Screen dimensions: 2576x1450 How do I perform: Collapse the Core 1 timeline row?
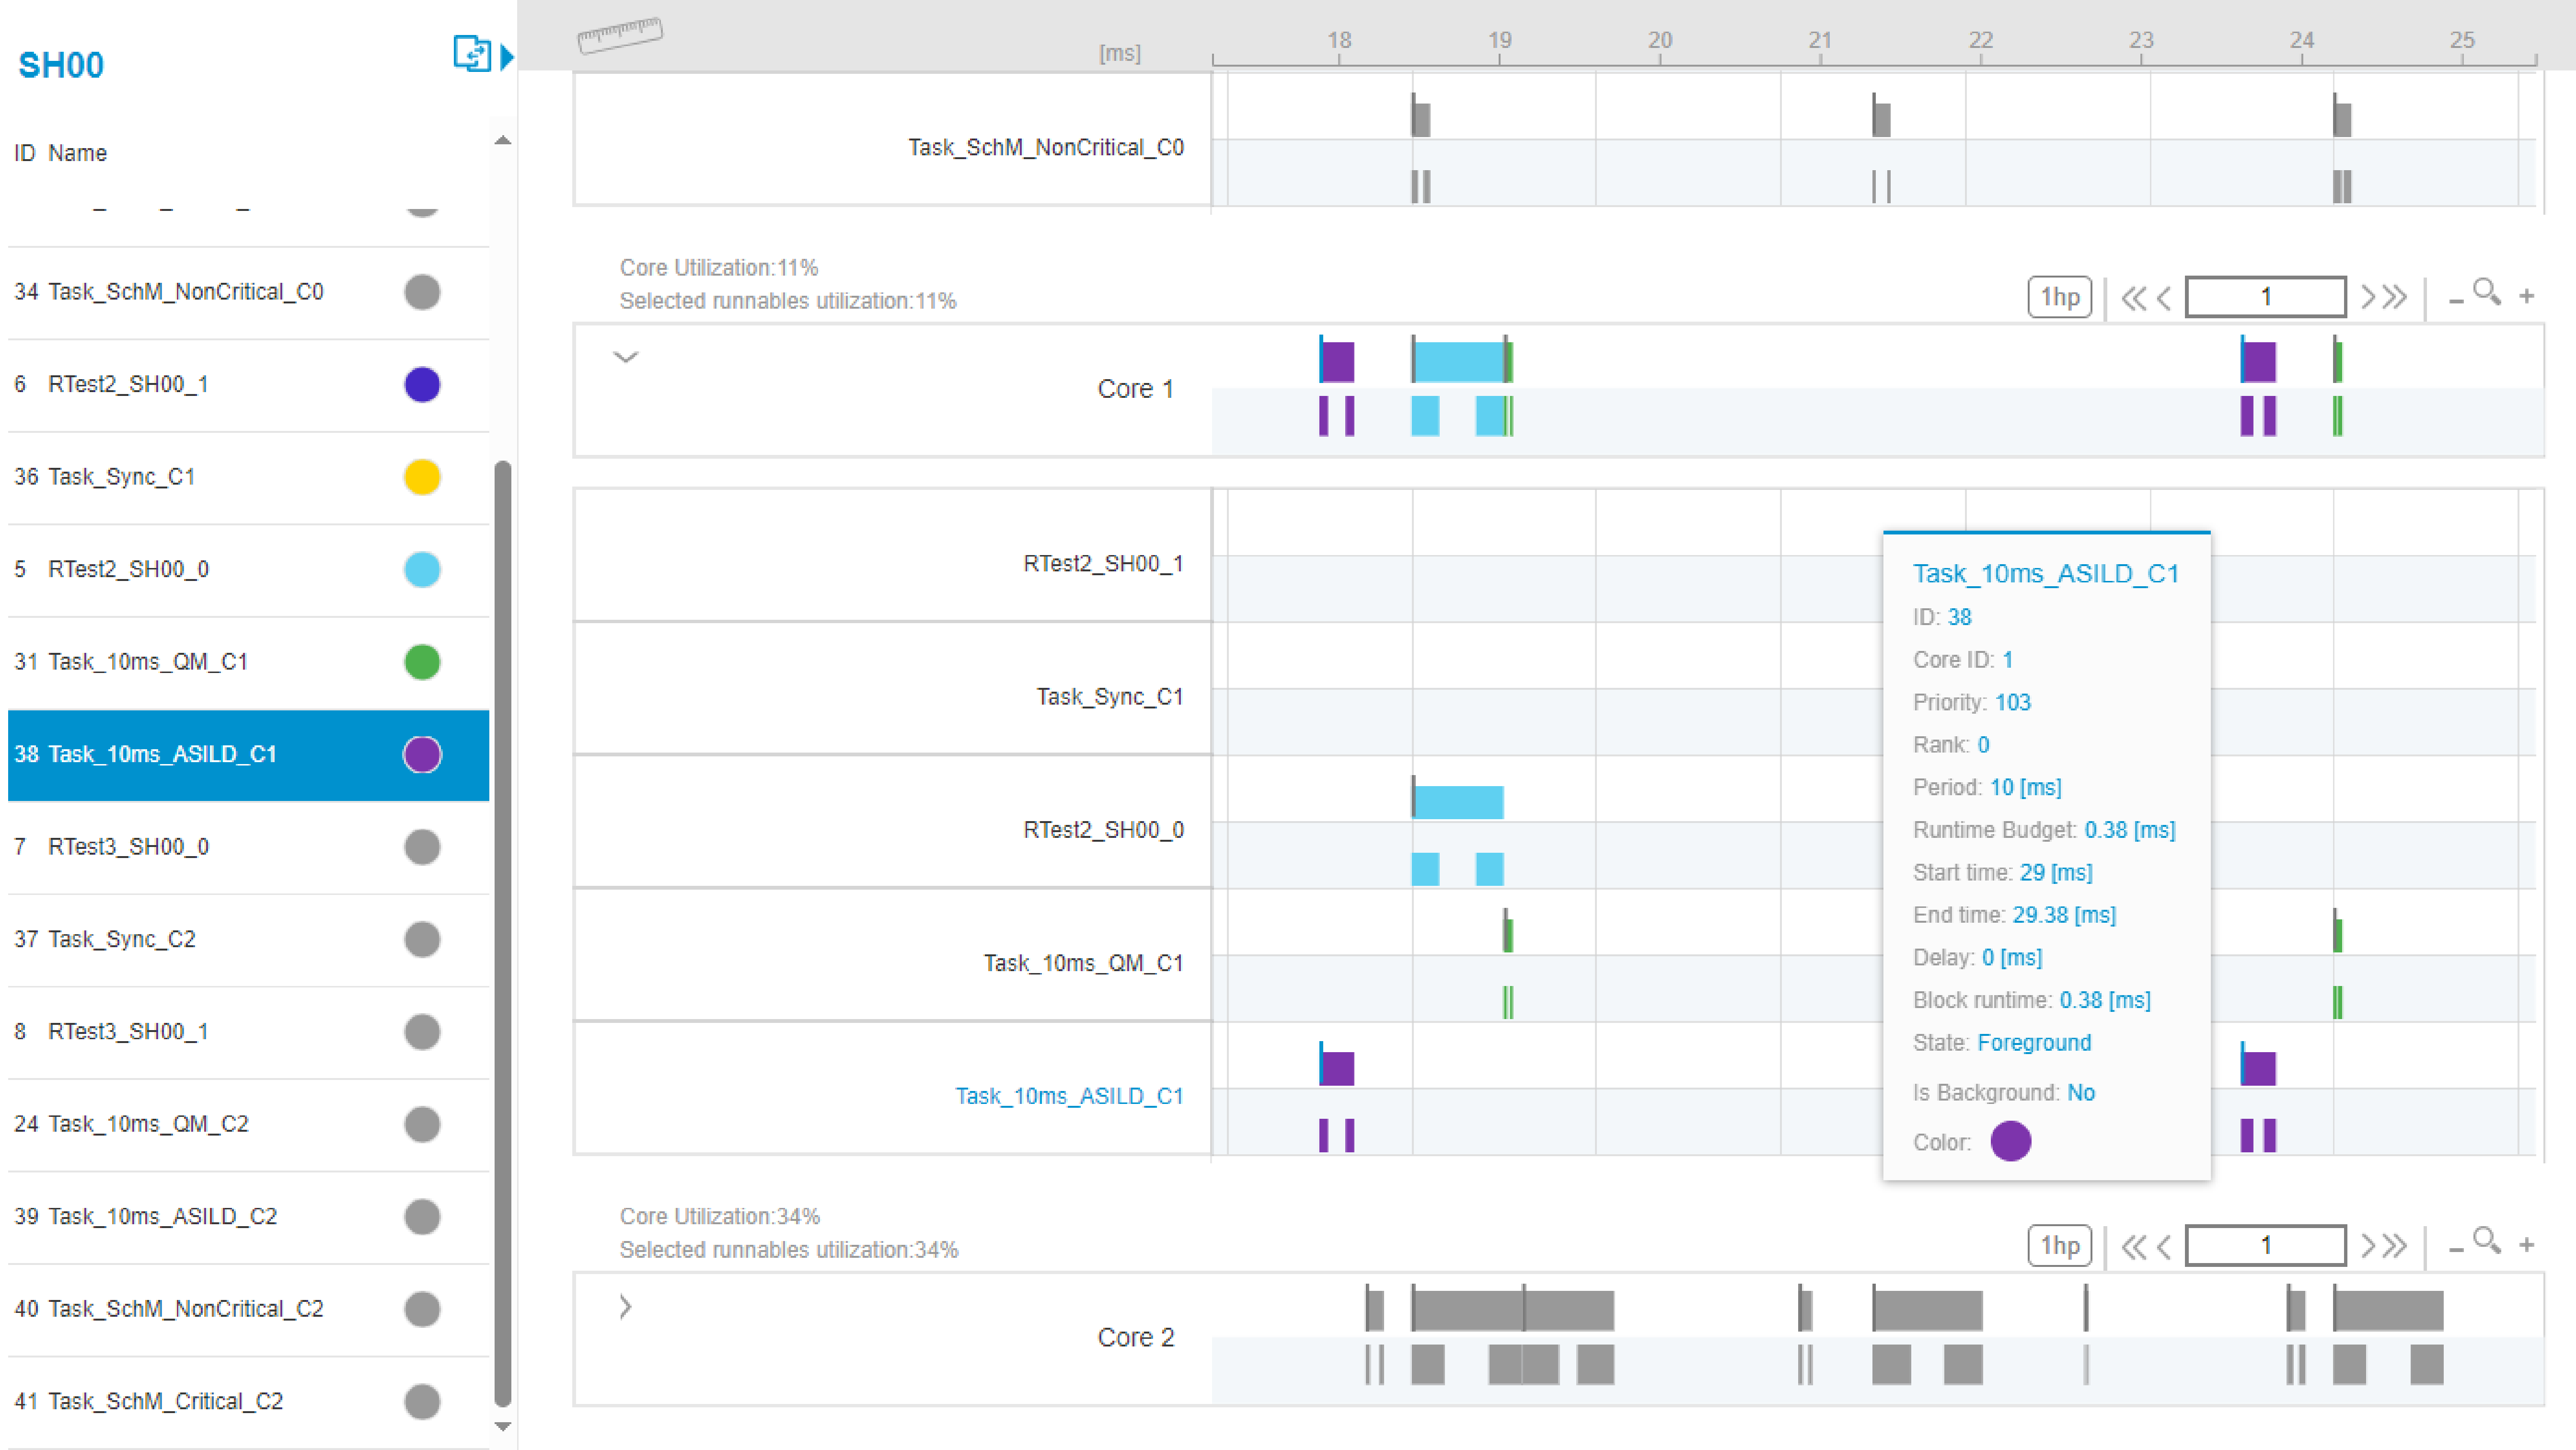click(626, 357)
